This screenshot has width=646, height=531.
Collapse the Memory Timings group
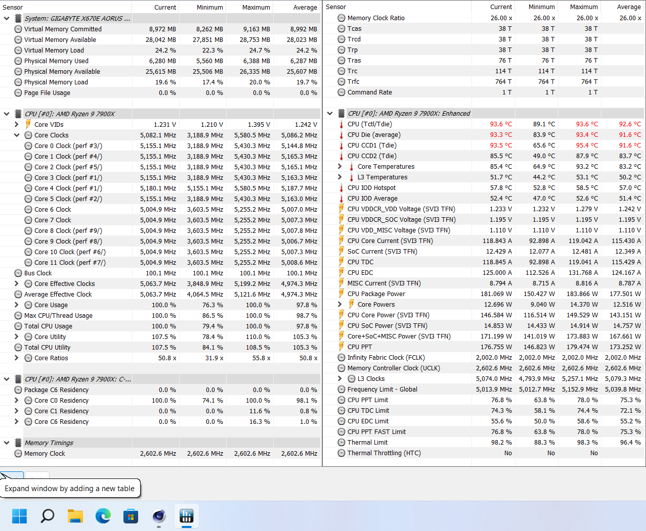click(7, 443)
